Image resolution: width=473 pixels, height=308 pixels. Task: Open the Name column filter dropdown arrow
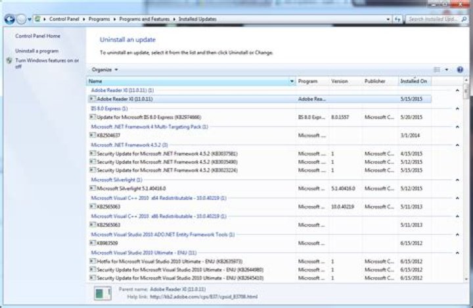point(292,81)
